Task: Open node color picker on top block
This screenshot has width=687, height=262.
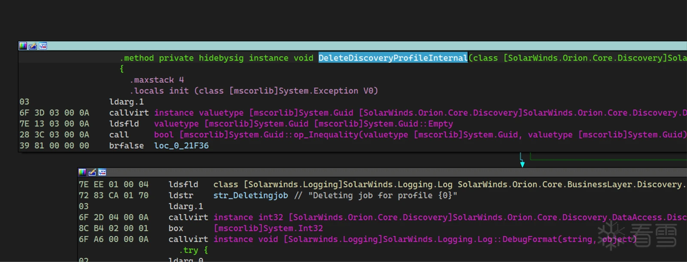Action: click(23, 46)
